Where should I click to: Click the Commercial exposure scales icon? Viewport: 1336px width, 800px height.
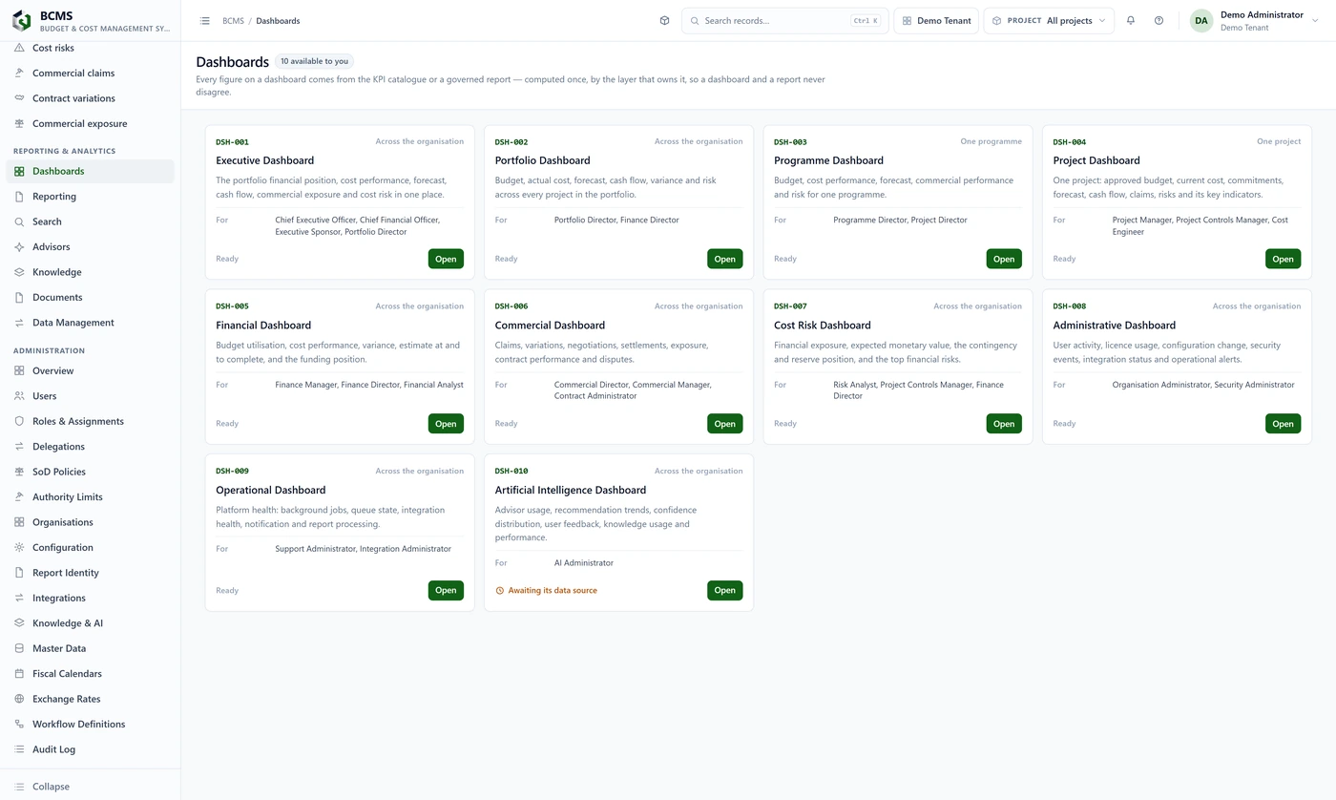19,123
